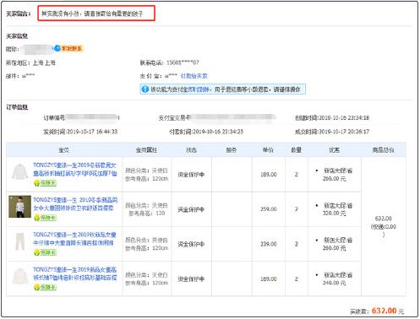Image resolution: width=420 pixels, height=319 pixels.
Task: Open the boy photo thumbnail of 卫衣 item
Action: tap(19, 207)
